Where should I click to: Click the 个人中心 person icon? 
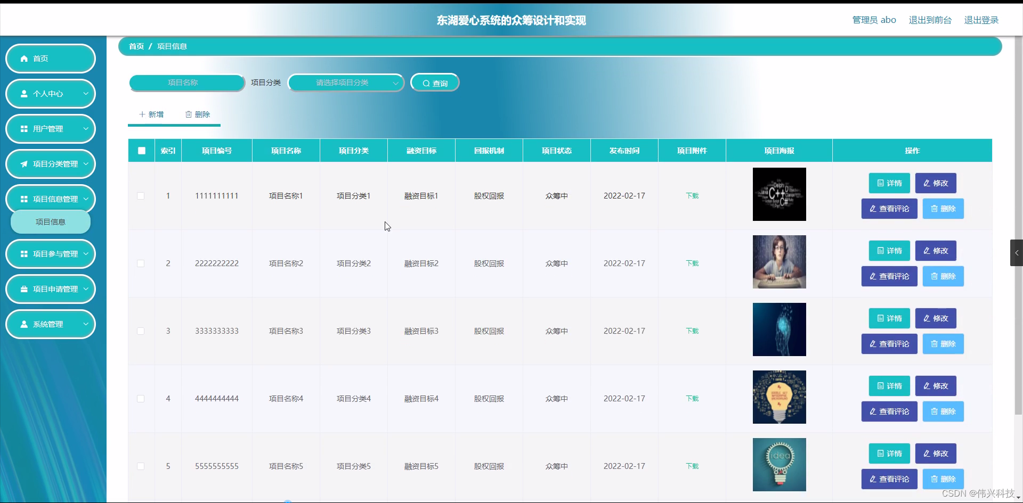[x=23, y=94]
